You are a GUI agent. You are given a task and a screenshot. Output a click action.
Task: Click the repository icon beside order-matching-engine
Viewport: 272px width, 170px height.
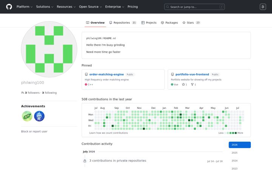[86, 74]
